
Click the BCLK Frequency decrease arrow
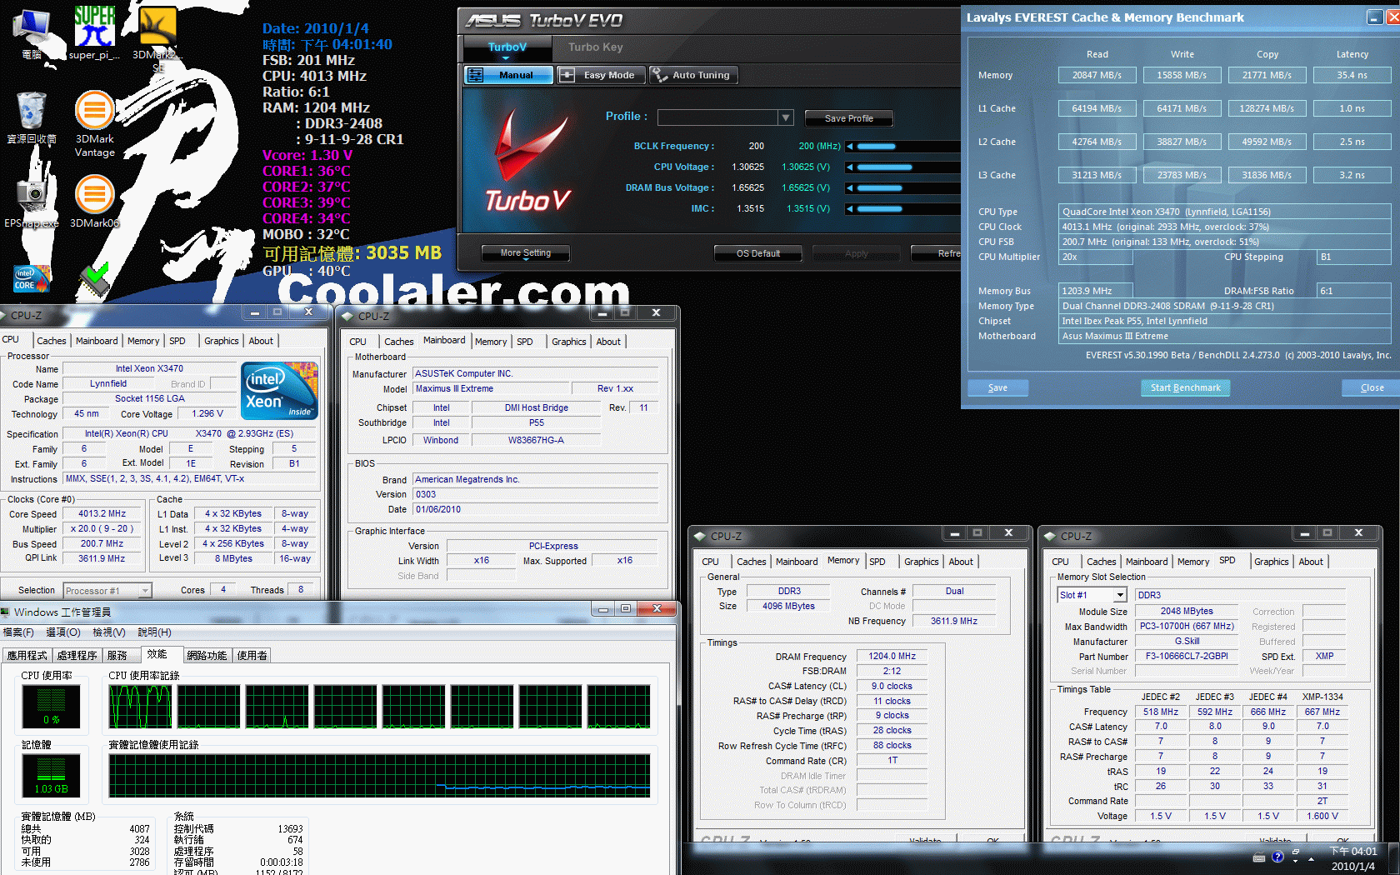click(850, 147)
